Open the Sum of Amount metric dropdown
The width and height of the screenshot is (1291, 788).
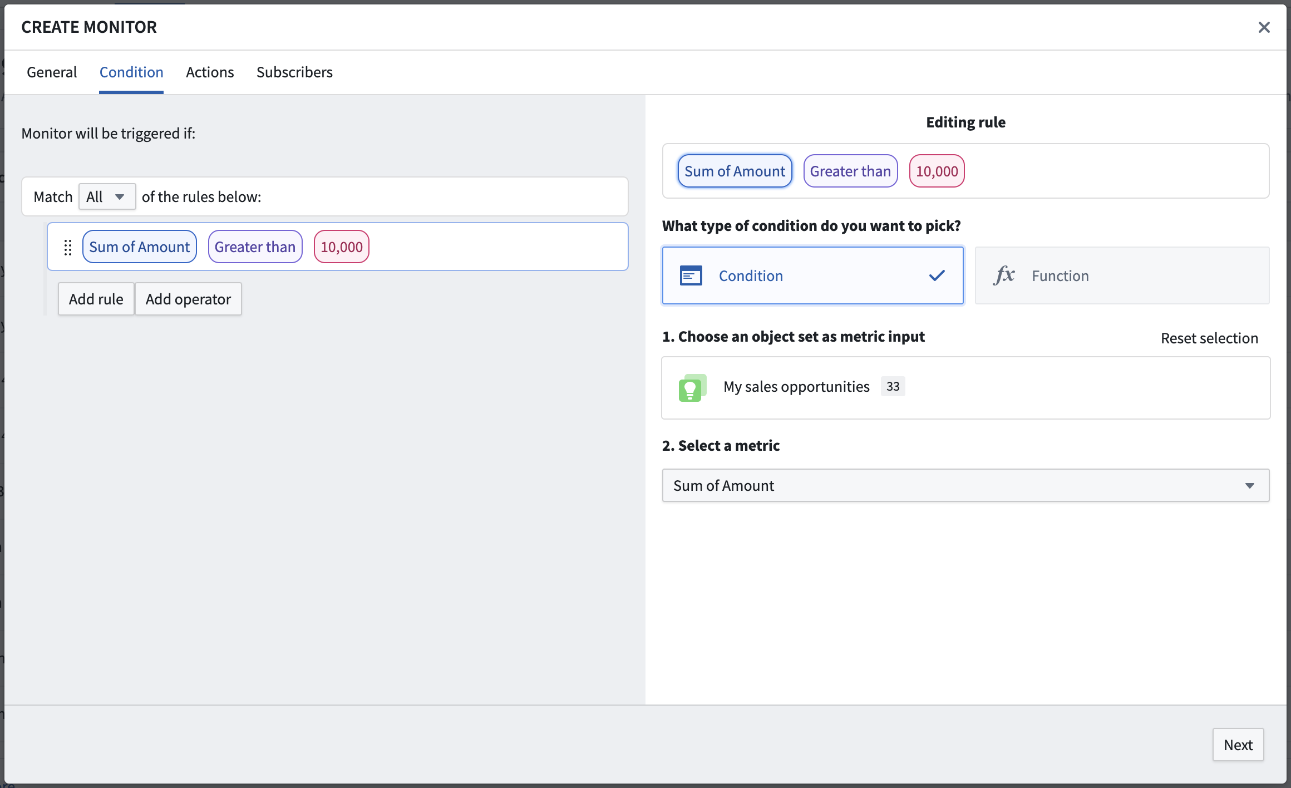pos(965,485)
